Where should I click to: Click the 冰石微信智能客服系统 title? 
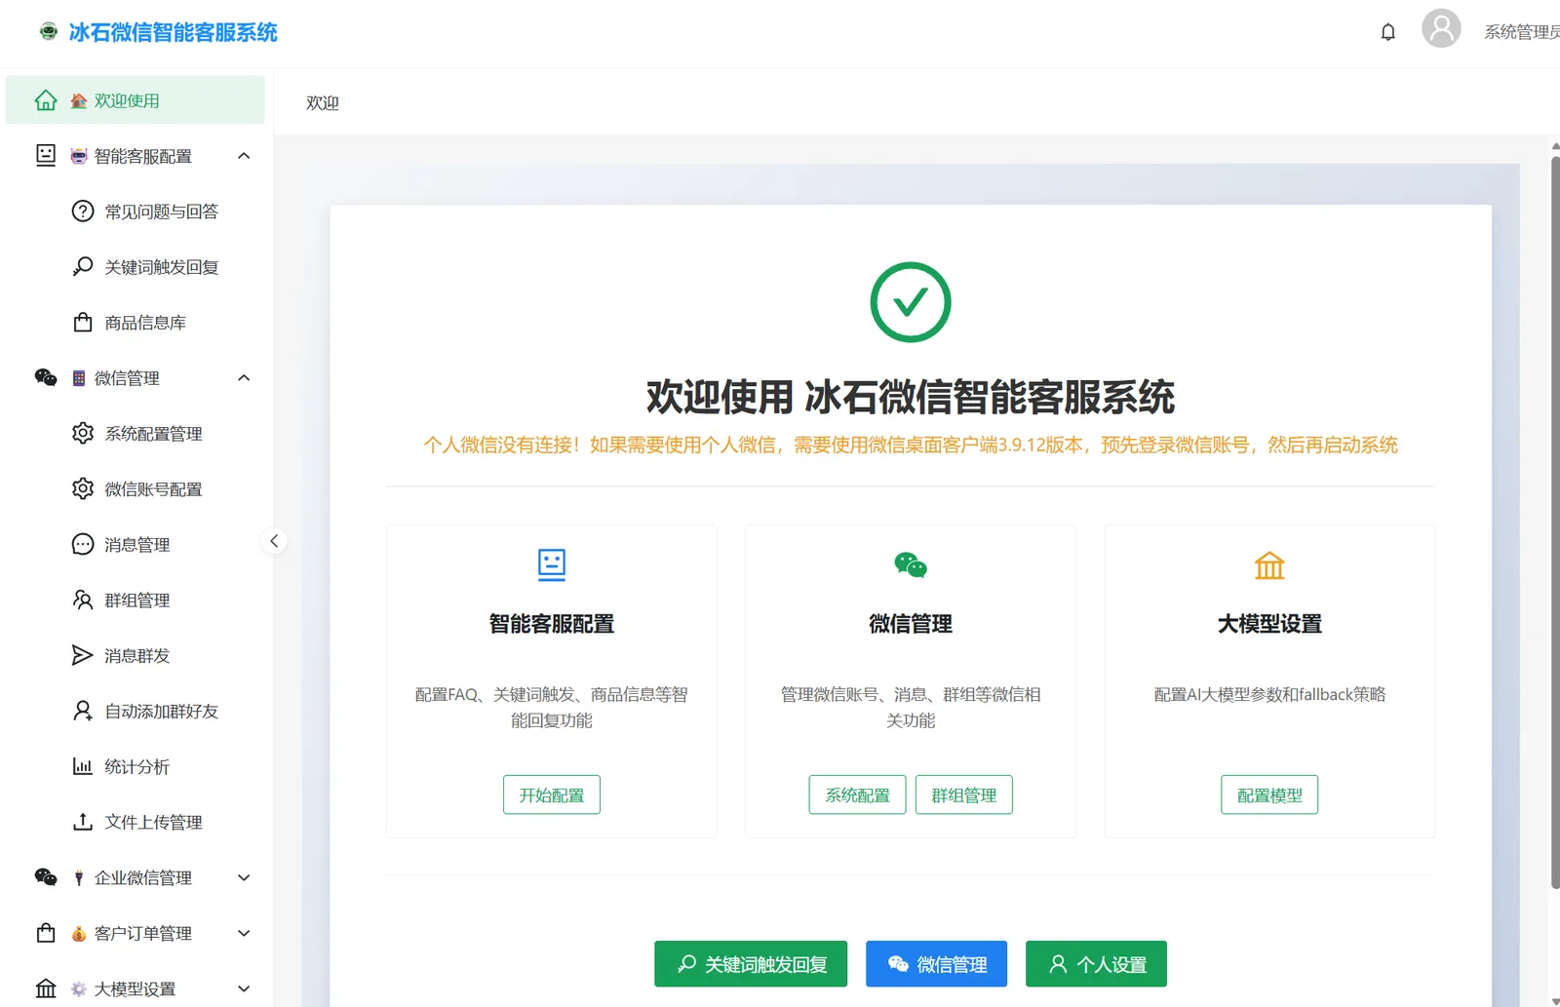(173, 32)
